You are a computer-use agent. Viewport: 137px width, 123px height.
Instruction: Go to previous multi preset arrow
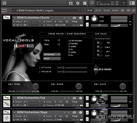click(x=79, y=10)
